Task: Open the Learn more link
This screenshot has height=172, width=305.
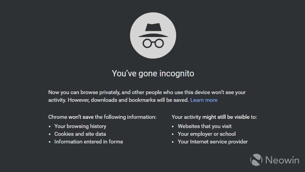Action: pyautogui.click(x=204, y=100)
